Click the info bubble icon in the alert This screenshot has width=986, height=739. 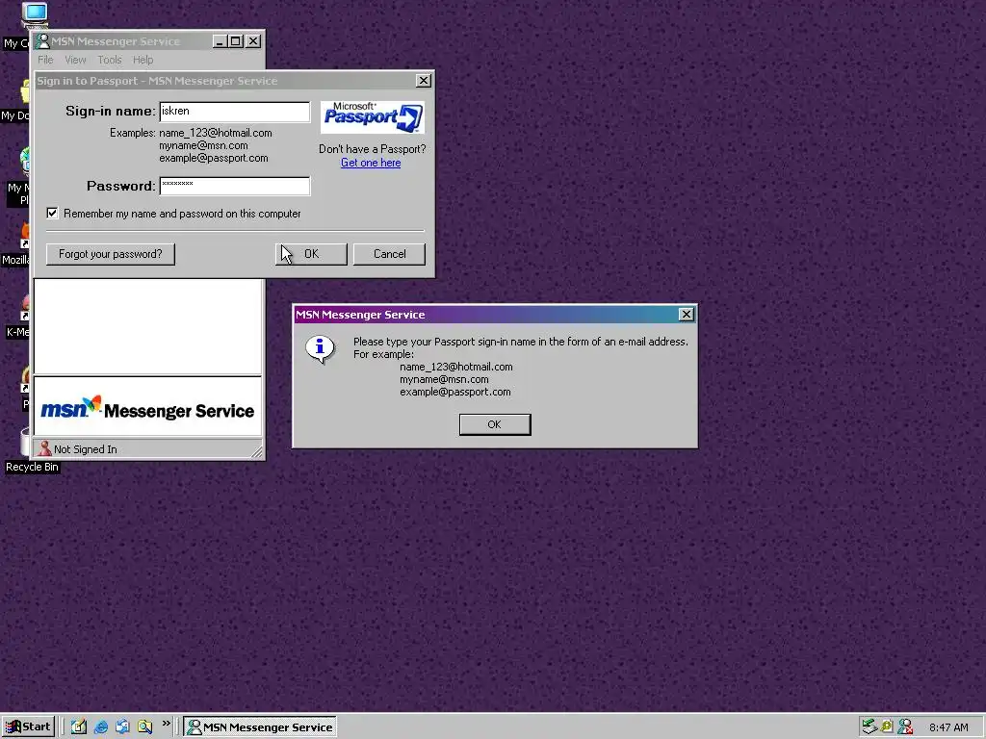pos(320,348)
